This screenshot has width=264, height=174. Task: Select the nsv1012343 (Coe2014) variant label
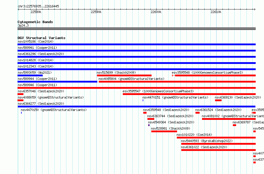(36, 66)
